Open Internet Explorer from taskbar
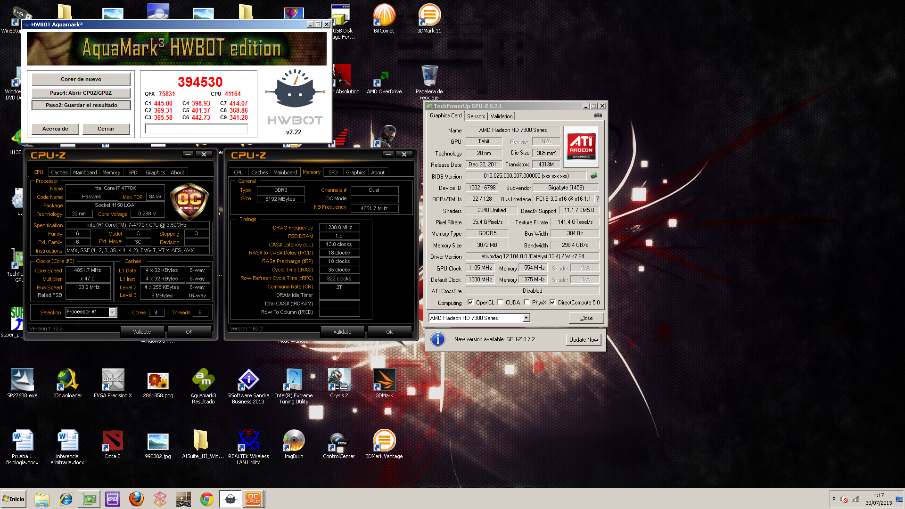The image size is (905, 509). pos(66,499)
